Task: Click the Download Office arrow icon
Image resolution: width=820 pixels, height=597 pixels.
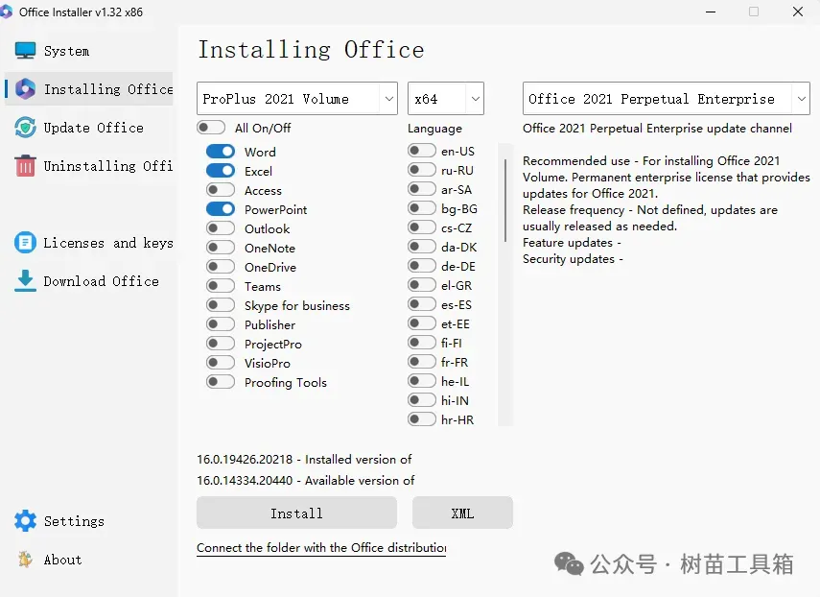Action: click(x=25, y=281)
